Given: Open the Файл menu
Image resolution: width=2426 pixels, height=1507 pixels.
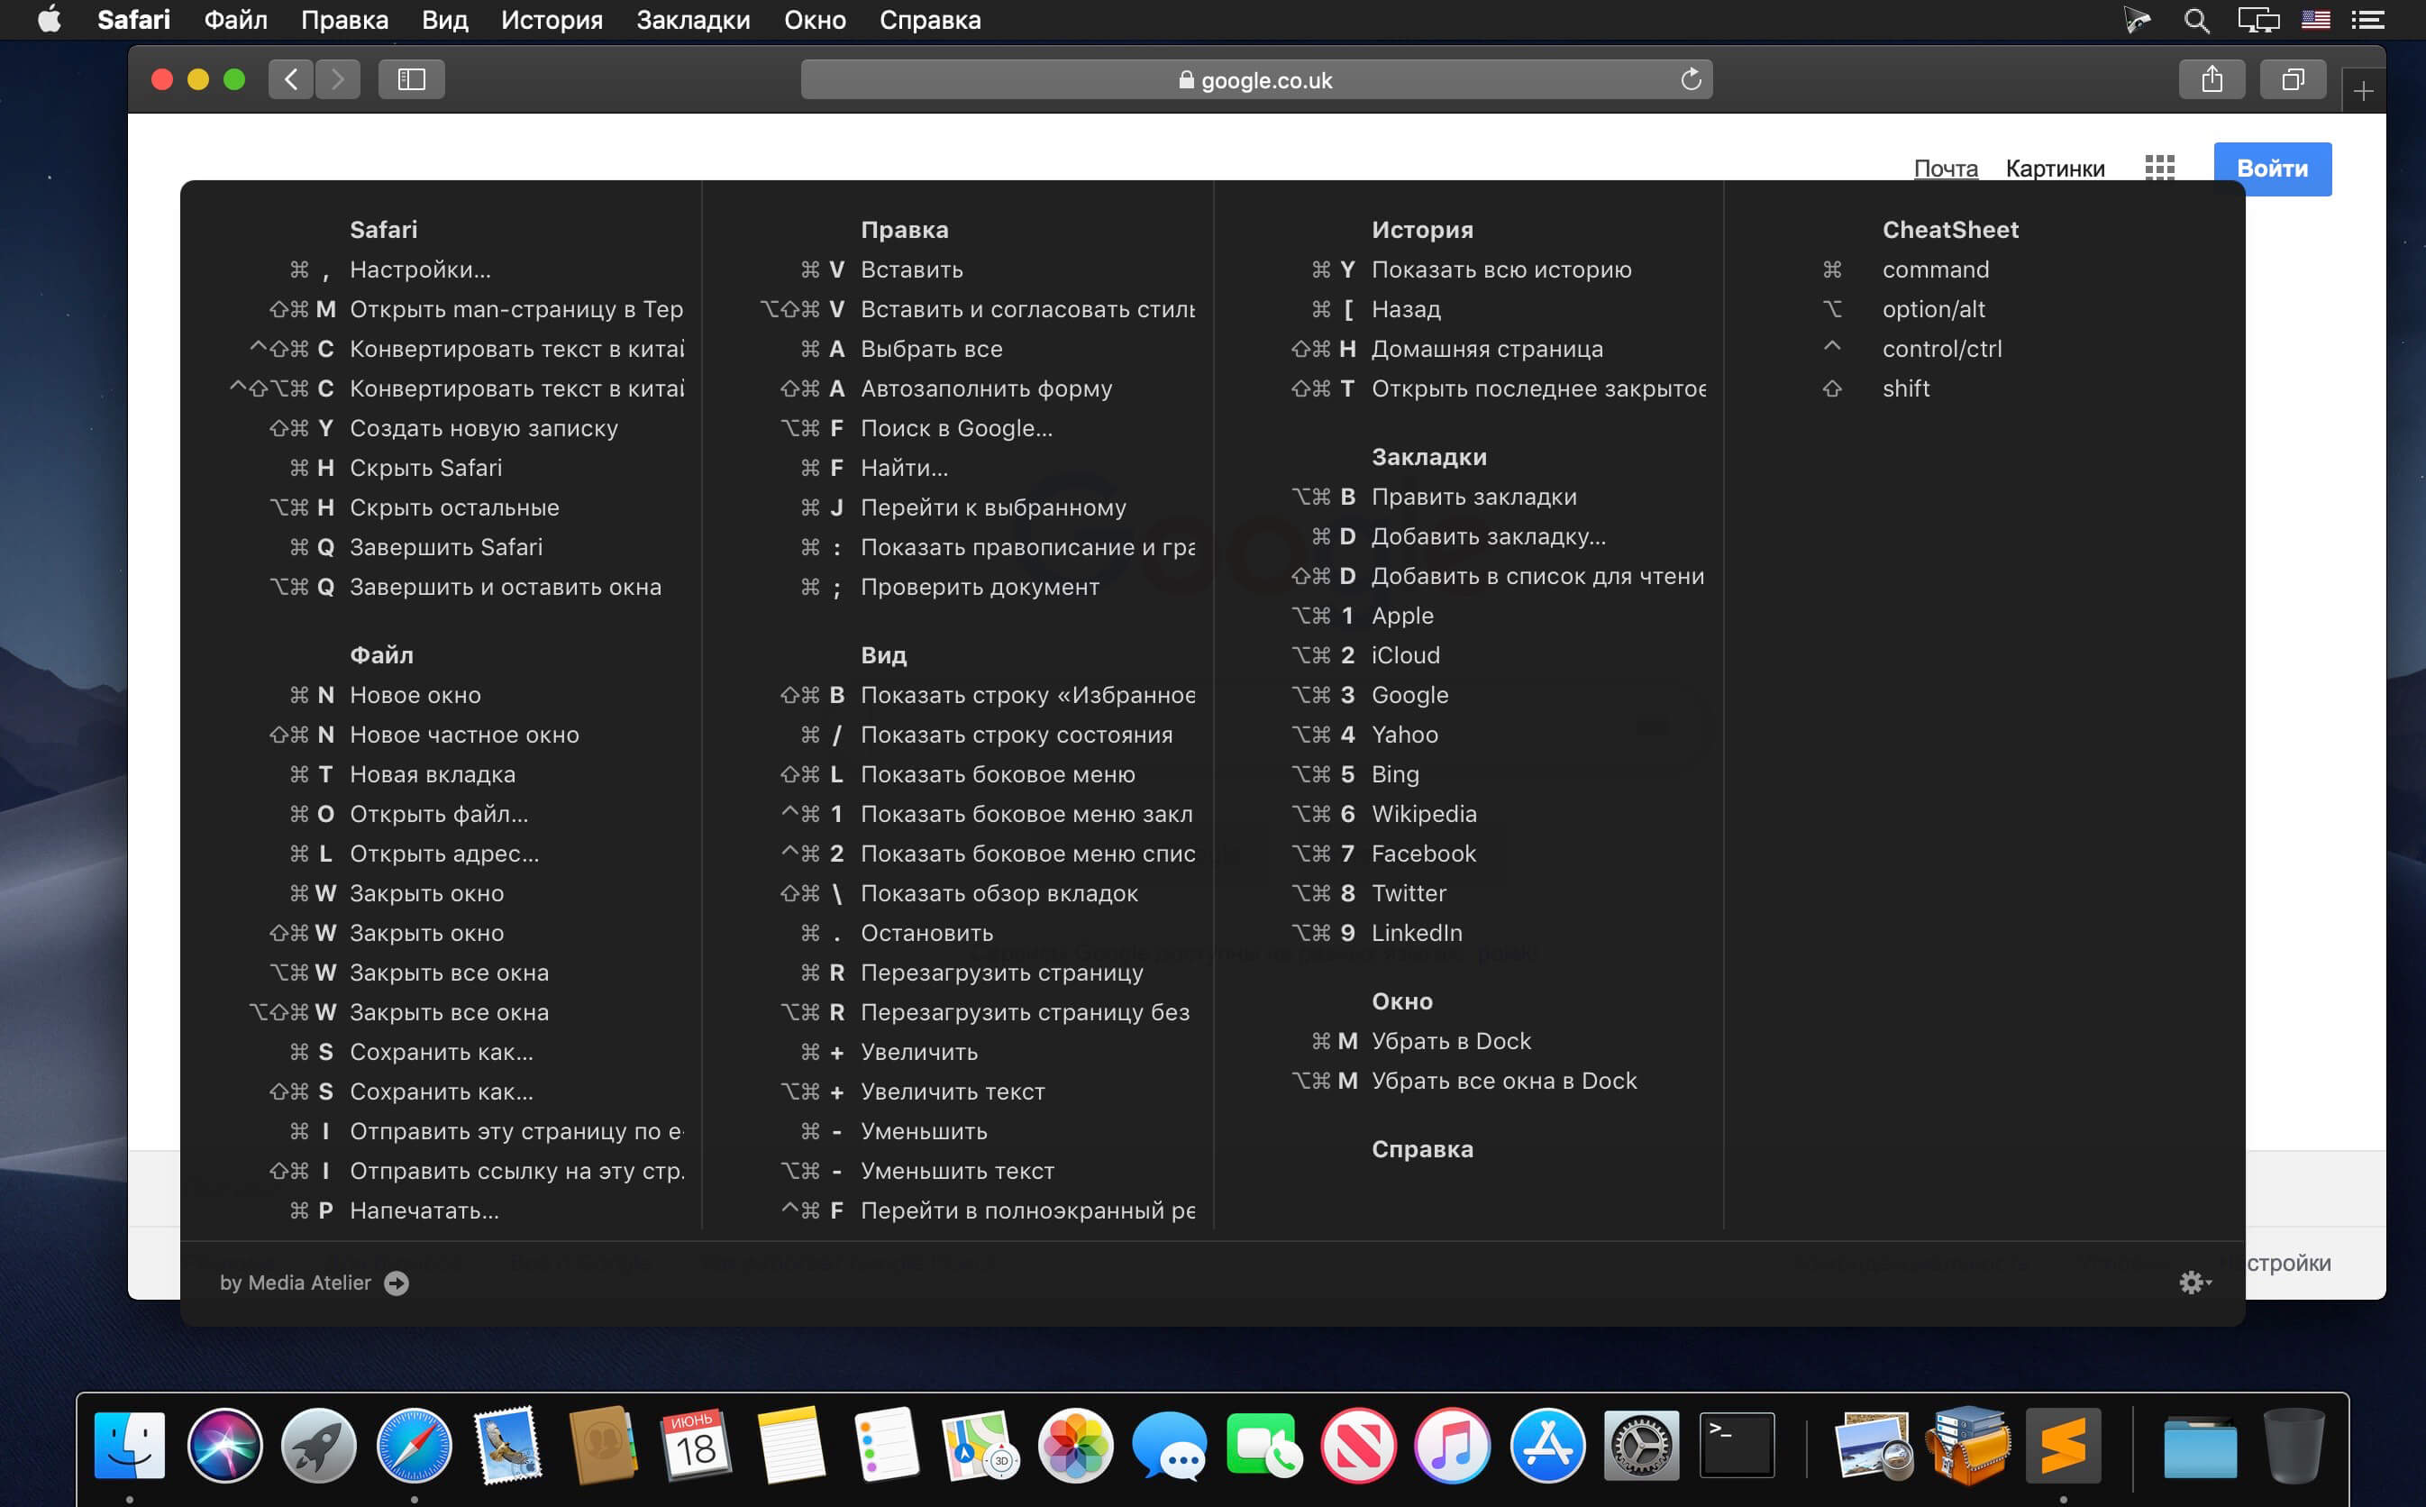Looking at the screenshot, I should tap(235, 20).
